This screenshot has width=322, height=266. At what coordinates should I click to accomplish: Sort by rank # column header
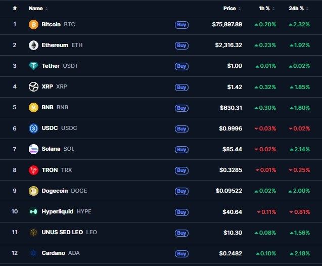[x=15, y=9]
